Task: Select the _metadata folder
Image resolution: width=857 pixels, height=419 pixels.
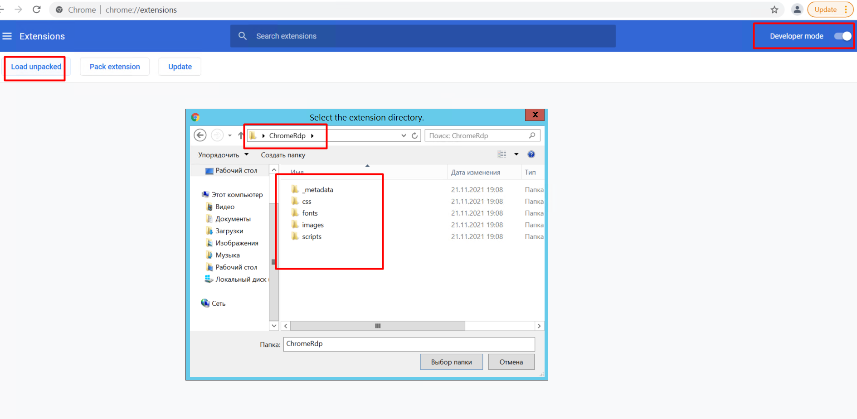Action: (x=317, y=190)
